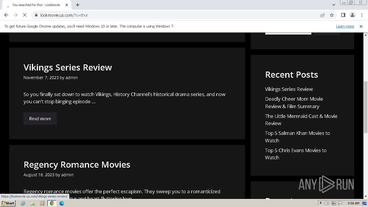Open Deadly Cheer Mom Movie Review link
The image size is (368, 207).
click(294, 103)
